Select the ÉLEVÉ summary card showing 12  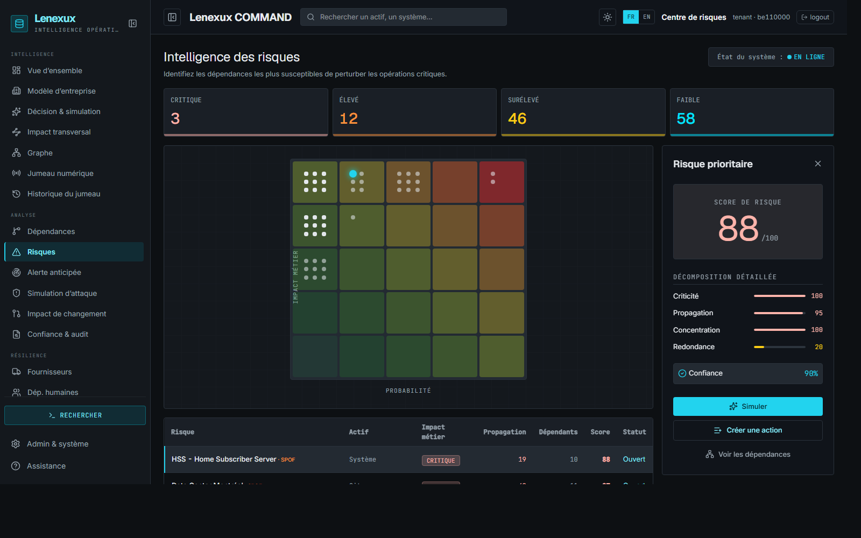(414, 112)
